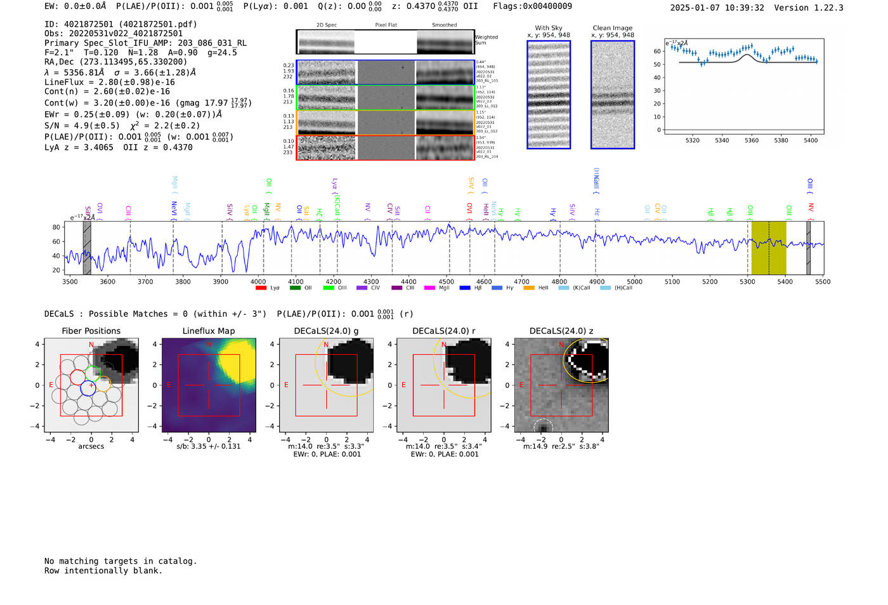Select the blue-bordered 2D spectrum row
The width and height of the screenshot is (888, 605).
coord(385,72)
